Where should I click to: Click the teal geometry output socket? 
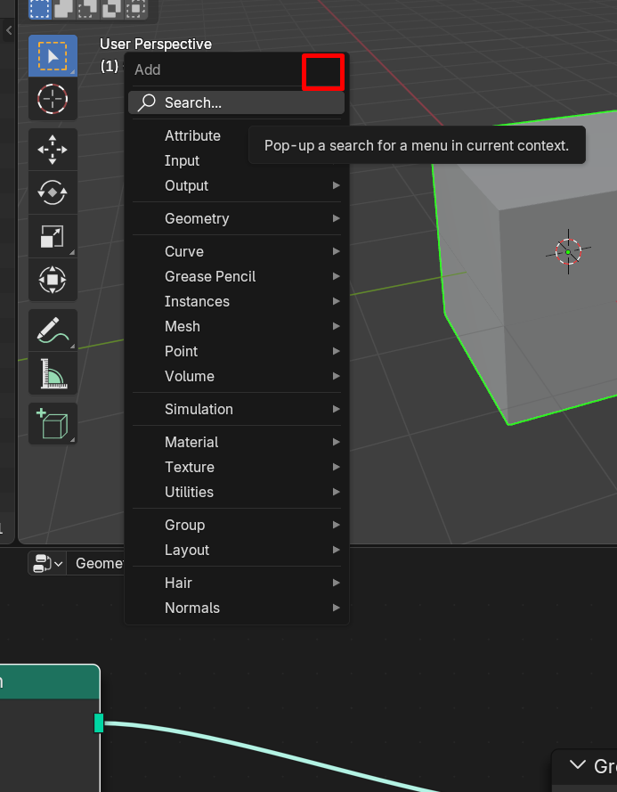coord(99,723)
